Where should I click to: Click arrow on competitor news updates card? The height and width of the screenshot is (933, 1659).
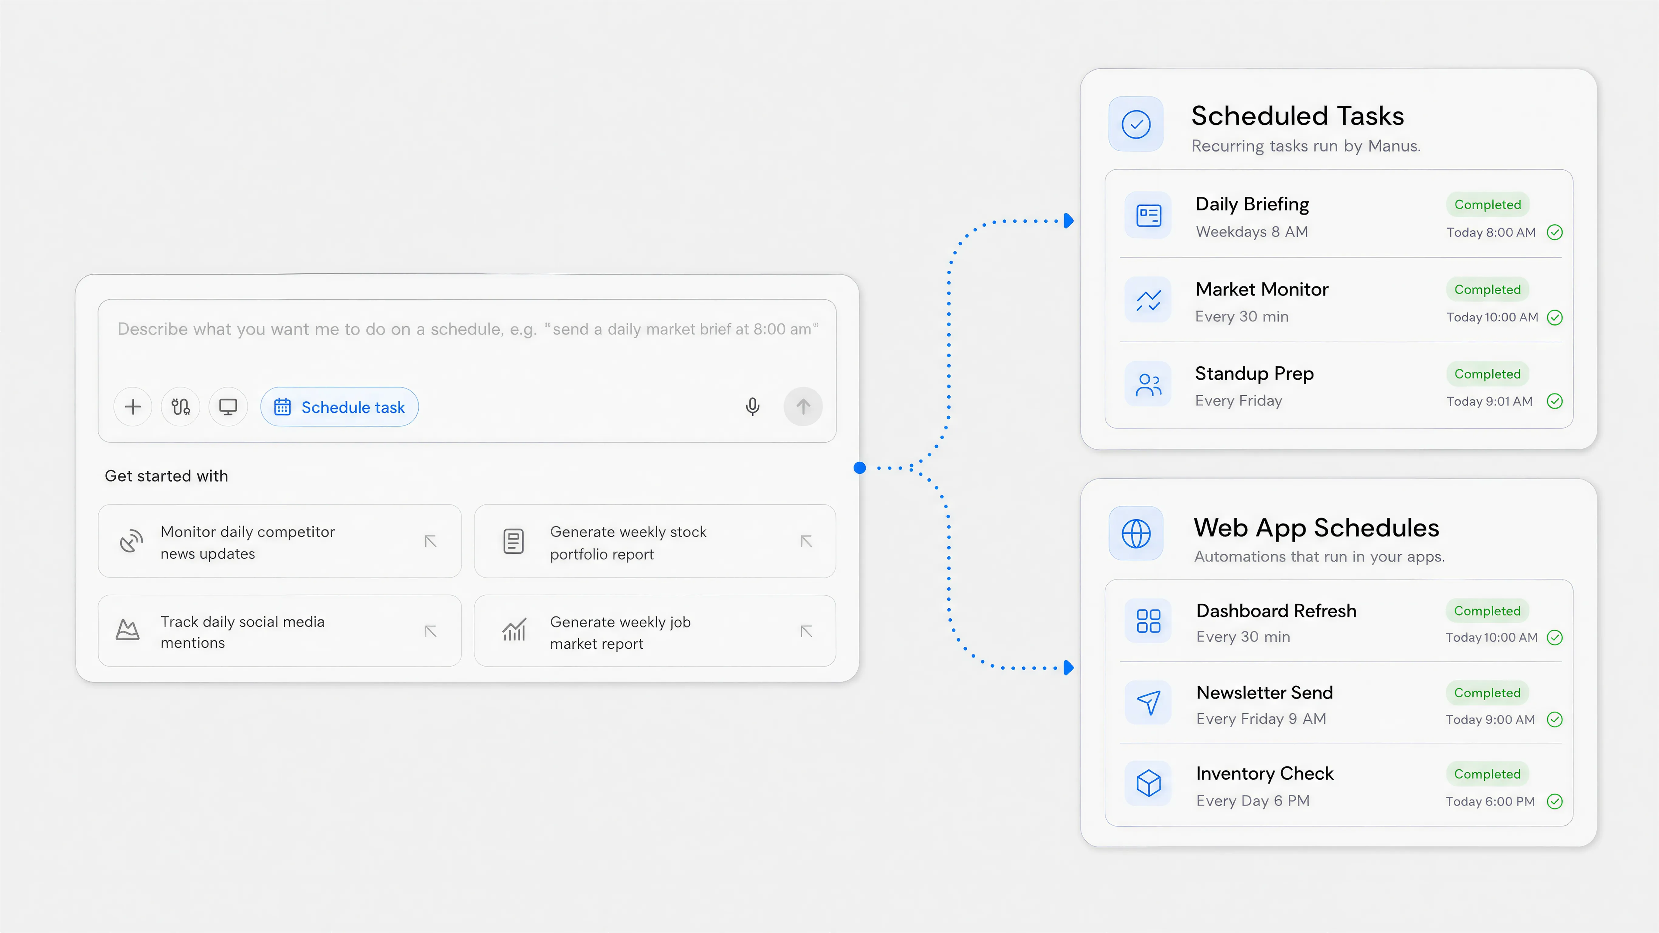(x=431, y=542)
